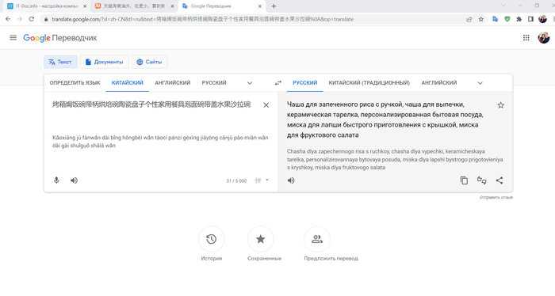
Task: Clear the Chinese source text
Action: [266, 105]
